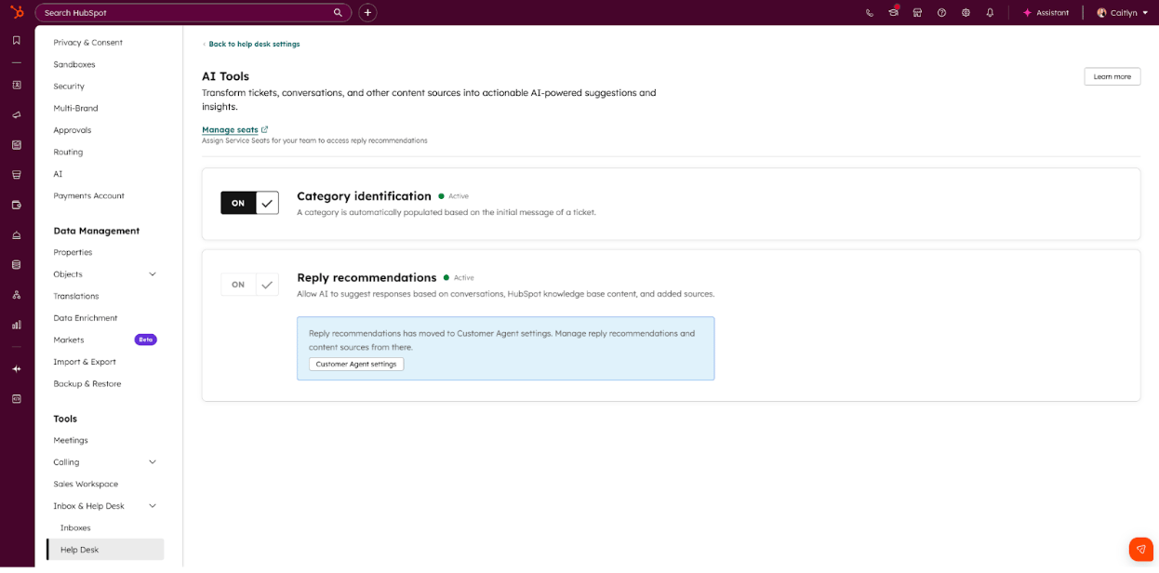Viewport: 1159px width, 573px height.
Task: Click the phone calling icon in top bar
Action: coord(869,13)
